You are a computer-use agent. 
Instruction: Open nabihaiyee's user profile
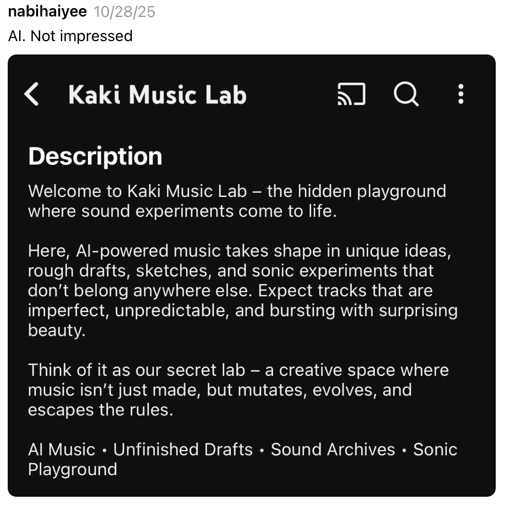click(x=47, y=12)
